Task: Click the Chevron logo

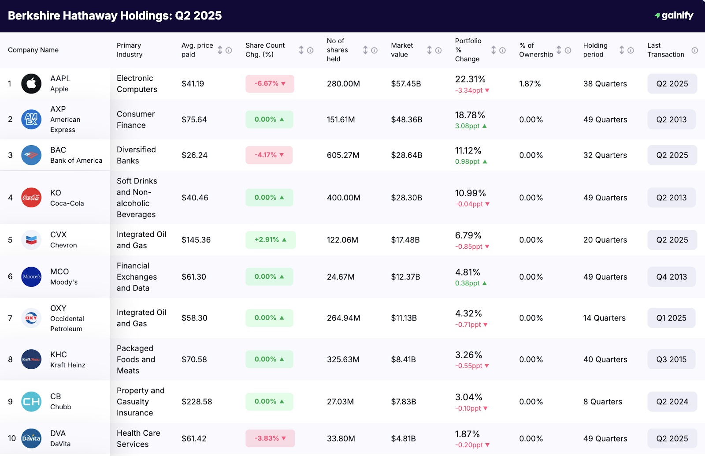Action: click(x=31, y=240)
